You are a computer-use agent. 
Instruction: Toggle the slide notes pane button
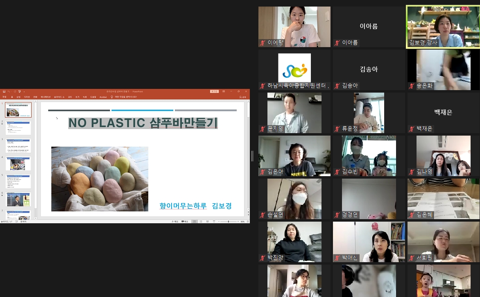click(175, 221)
